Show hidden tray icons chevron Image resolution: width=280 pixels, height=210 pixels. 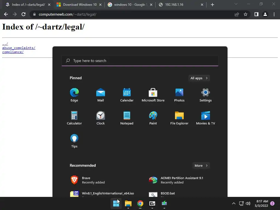pyautogui.click(x=234, y=203)
